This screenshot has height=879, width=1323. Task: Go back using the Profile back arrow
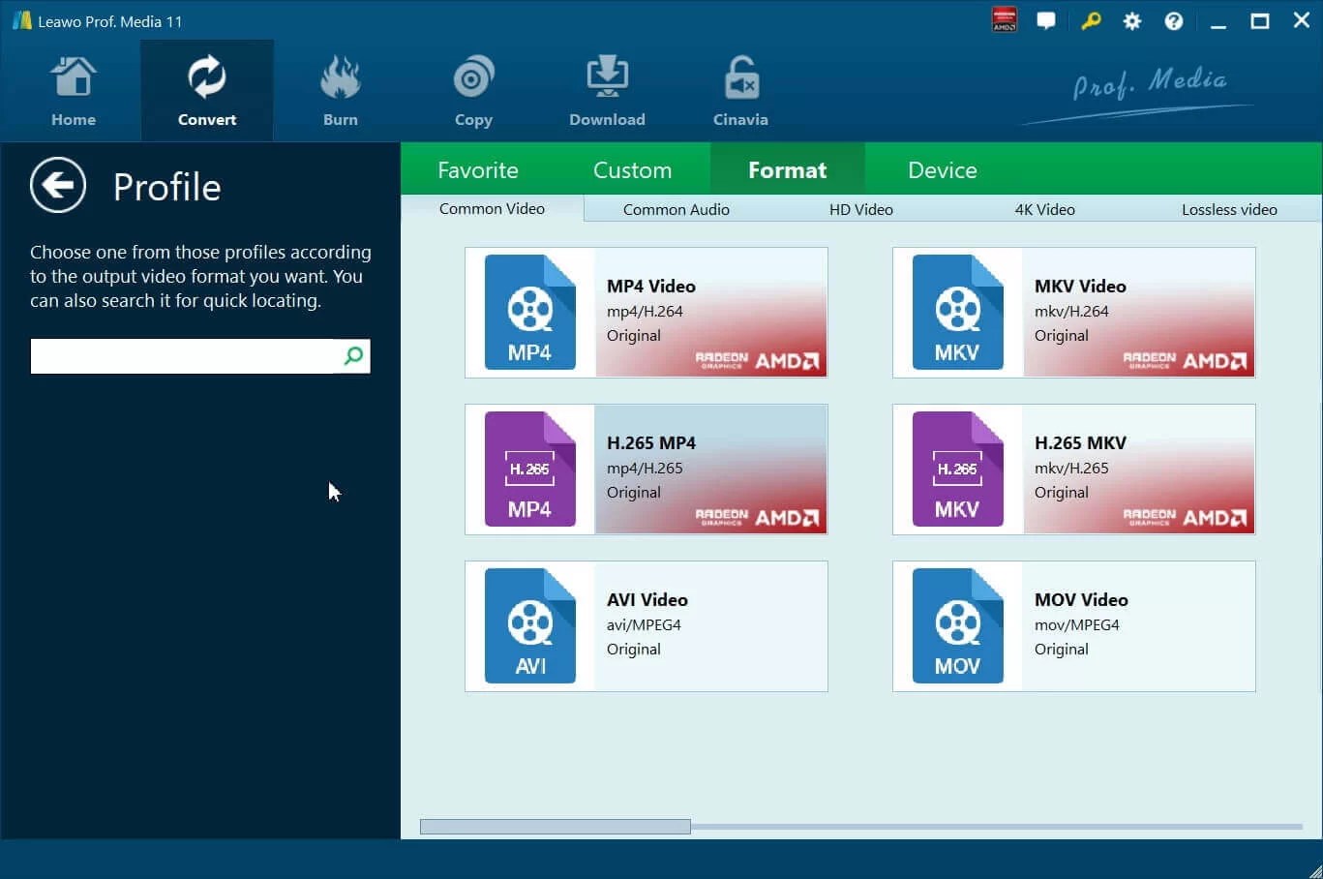point(58,185)
